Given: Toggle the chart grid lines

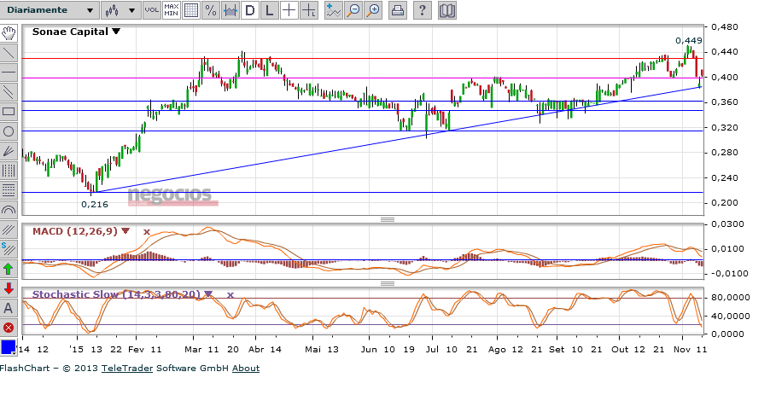Looking at the screenshot, I should 191,10.
